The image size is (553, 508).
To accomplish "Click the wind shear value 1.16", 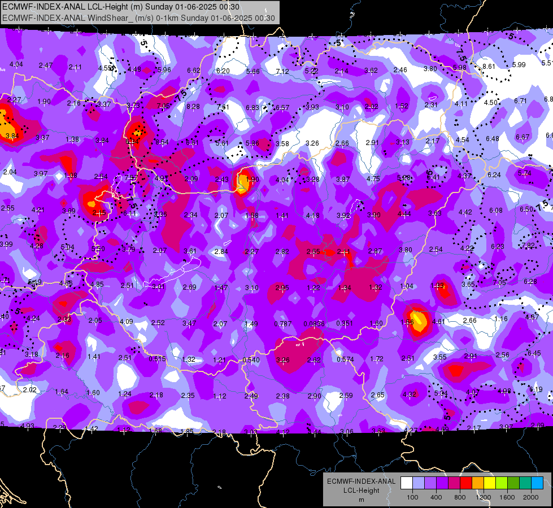I will 501,319.
